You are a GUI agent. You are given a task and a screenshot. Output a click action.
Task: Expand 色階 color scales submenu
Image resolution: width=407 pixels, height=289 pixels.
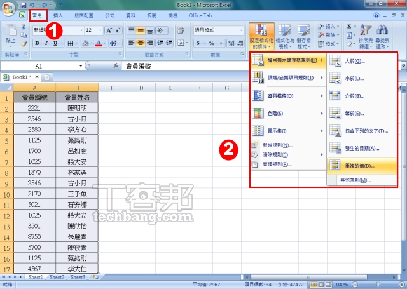point(288,113)
